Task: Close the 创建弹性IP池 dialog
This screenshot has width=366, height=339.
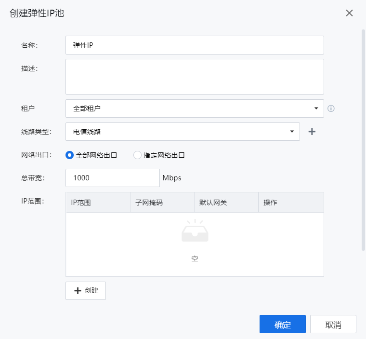Action: pyautogui.click(x=349, y=13)
